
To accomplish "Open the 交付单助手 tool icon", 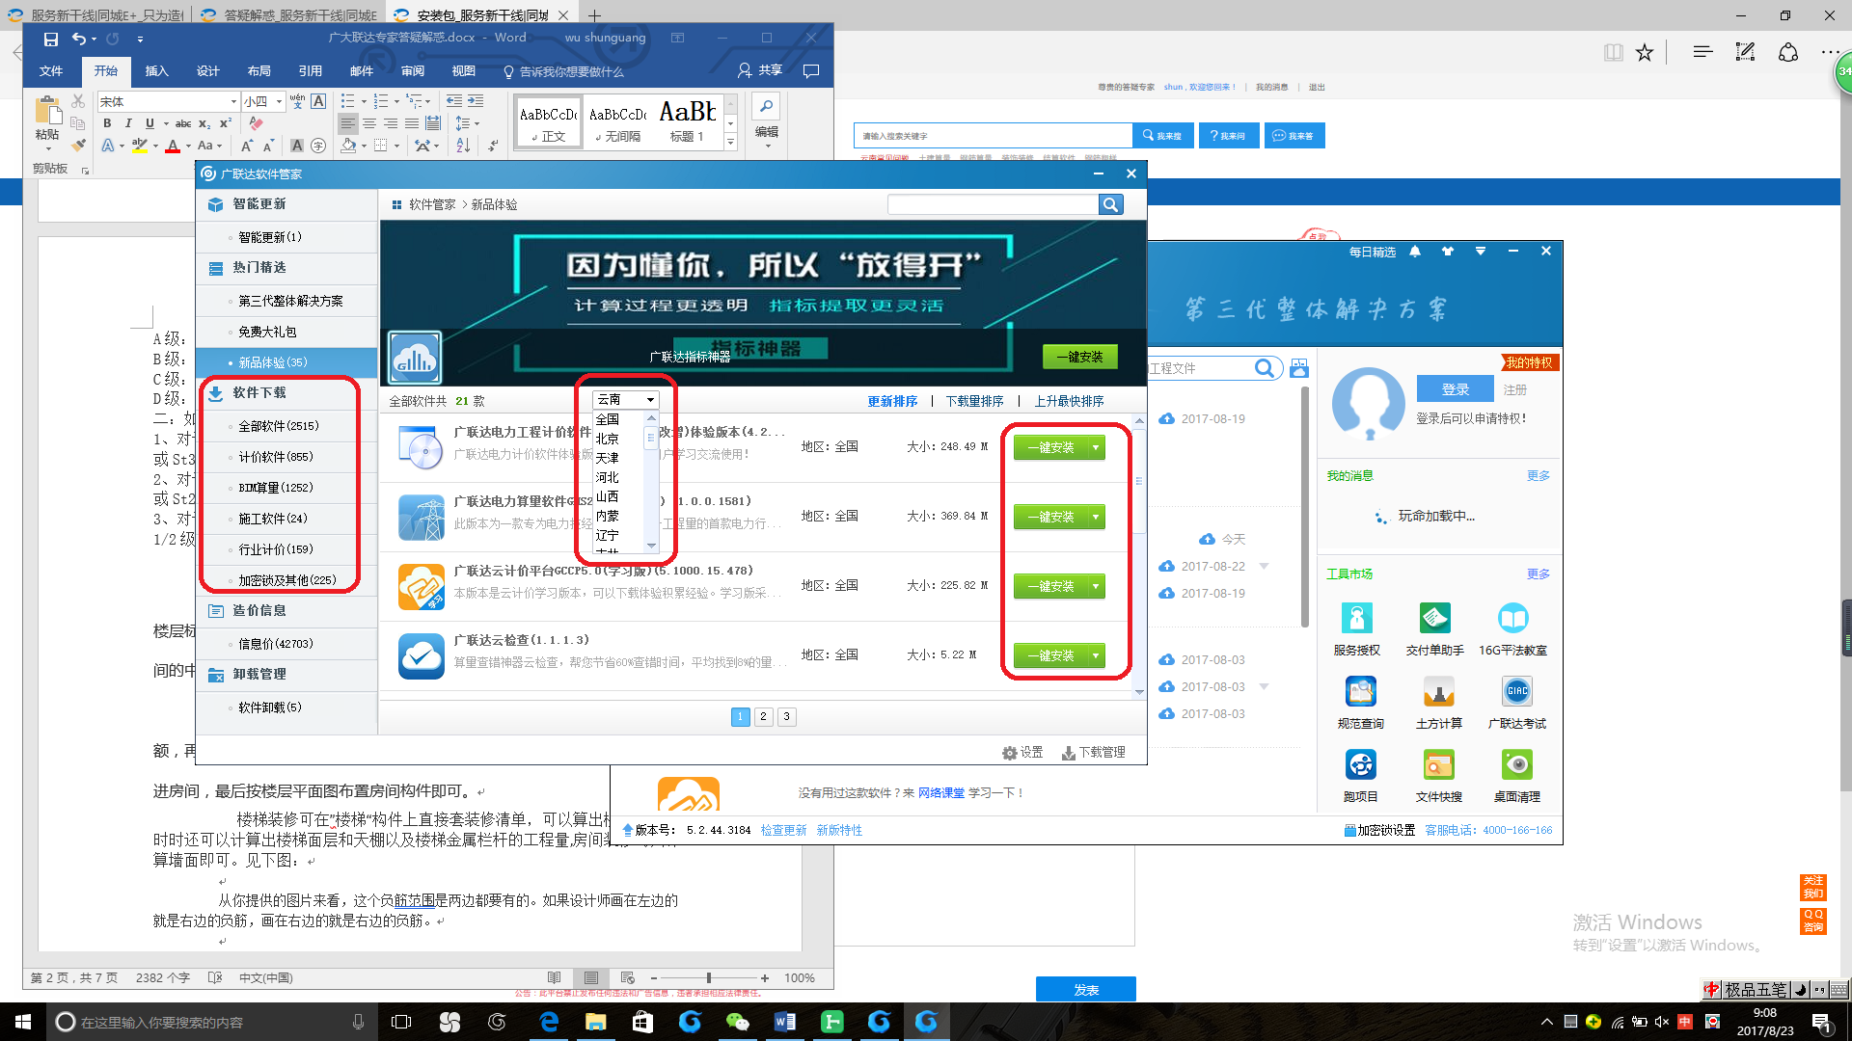I will (1434, 618).
